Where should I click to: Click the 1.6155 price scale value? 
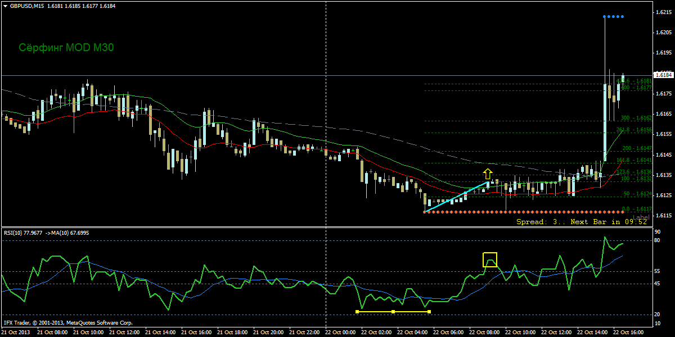[663, 134]
